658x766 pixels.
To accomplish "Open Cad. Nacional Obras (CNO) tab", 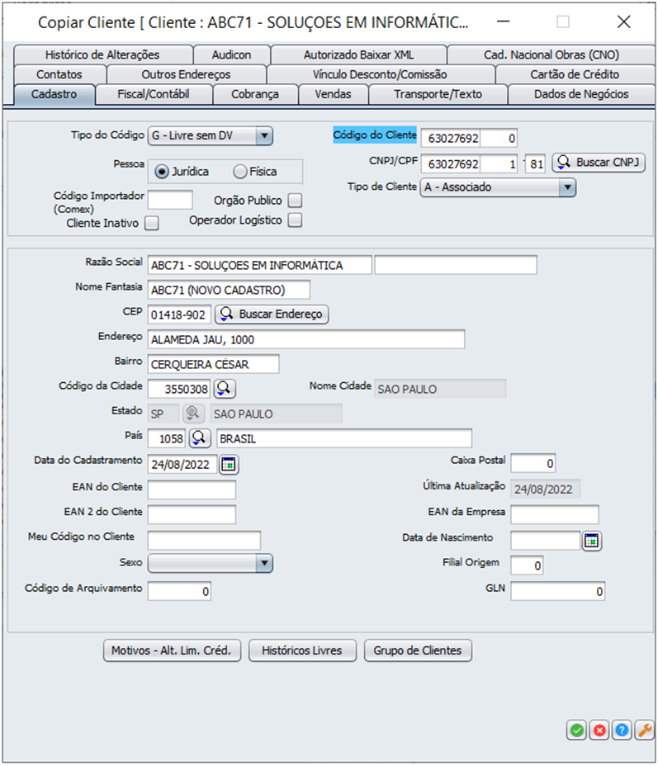I will pyautogui.click(x=551, y=54).
